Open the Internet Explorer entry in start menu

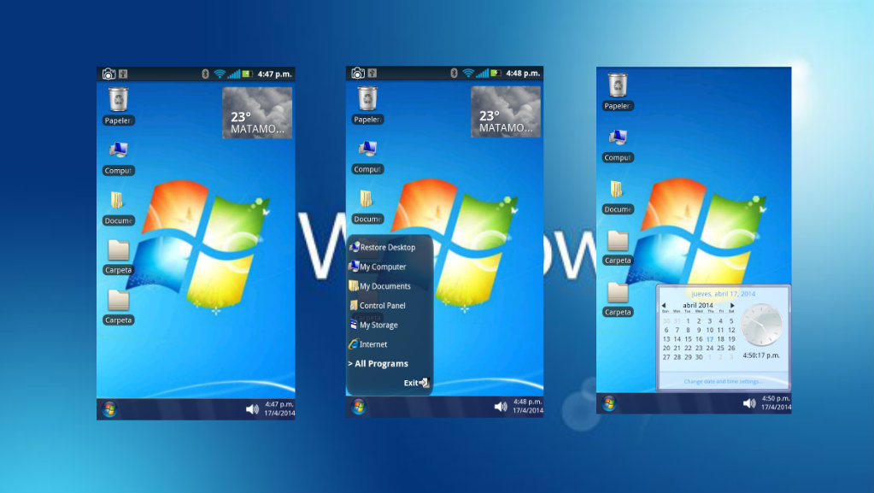pos(372,344)
